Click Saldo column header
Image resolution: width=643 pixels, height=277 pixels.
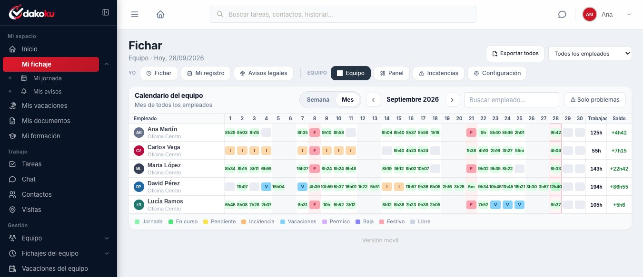(619, 118)
